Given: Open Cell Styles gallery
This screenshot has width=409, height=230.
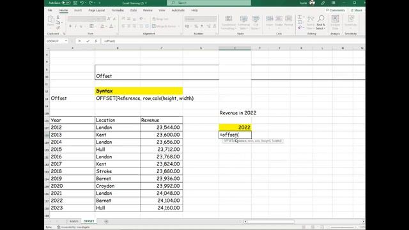Looking at the screenshot, I should click(x=256, y=22).
